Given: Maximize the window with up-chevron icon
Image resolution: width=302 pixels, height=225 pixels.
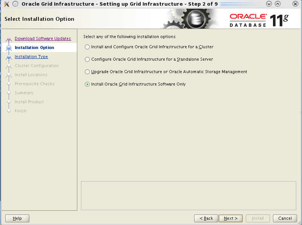Looking at the screenshot, I should tap(277, 4).
